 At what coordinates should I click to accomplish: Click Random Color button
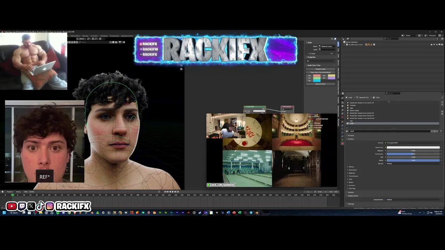[x=321, y=69]
